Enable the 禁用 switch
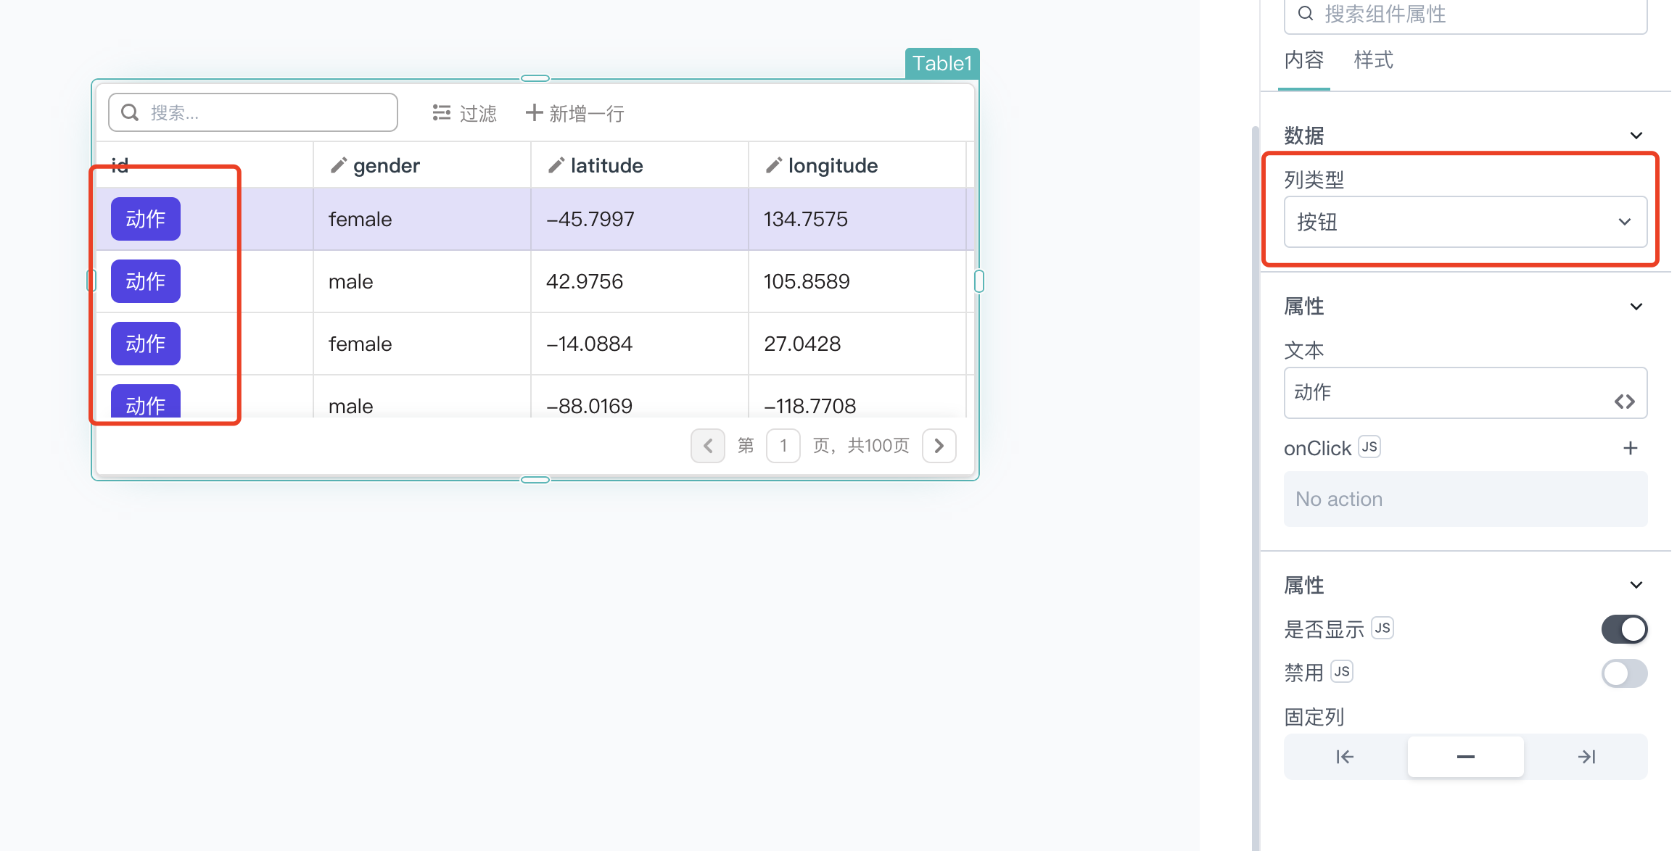Viewport: 1677px width, 851px height. coord(1624,673)
